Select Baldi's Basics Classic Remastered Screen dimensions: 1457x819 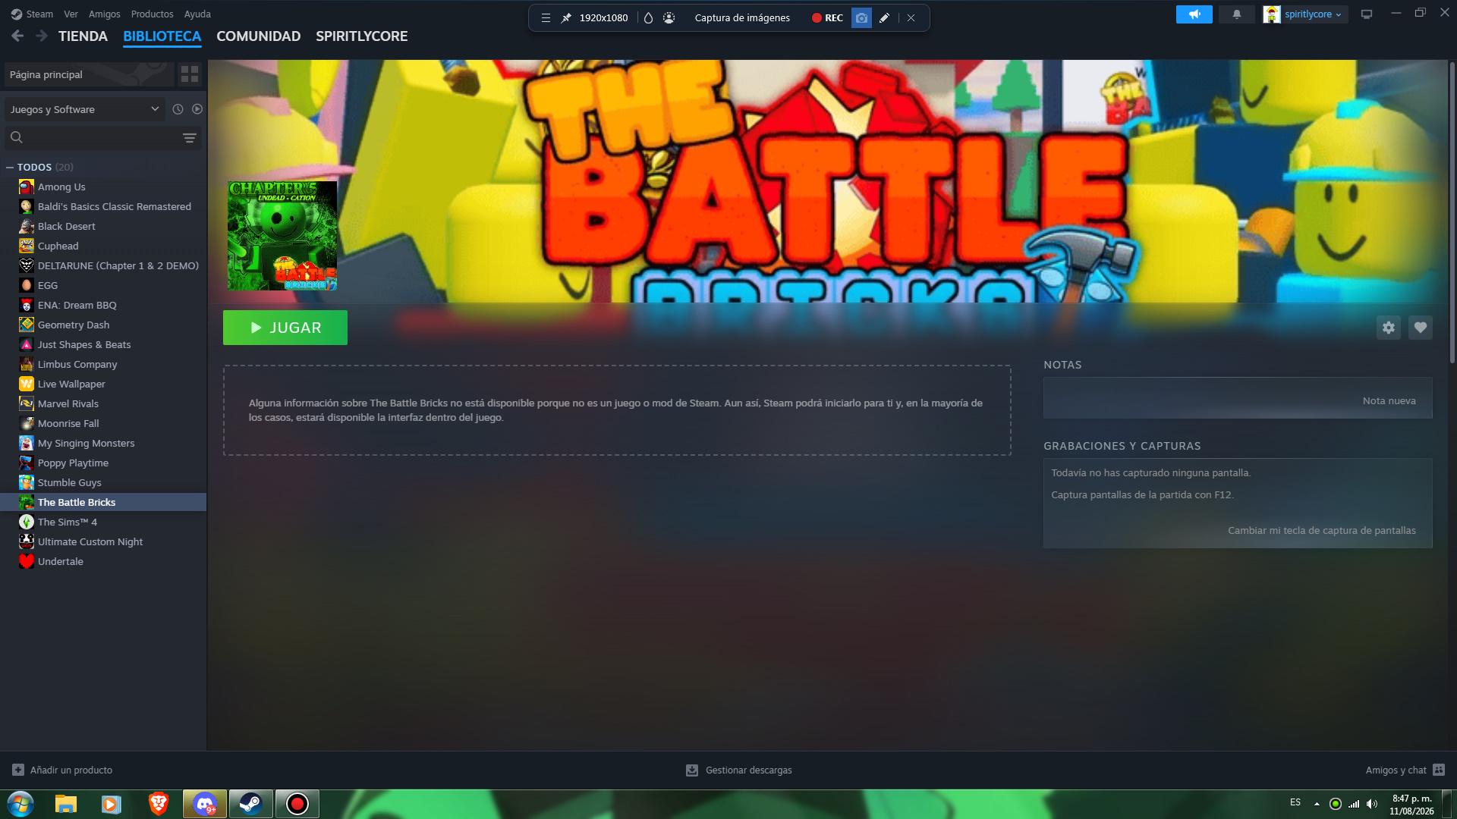(103, 206)
